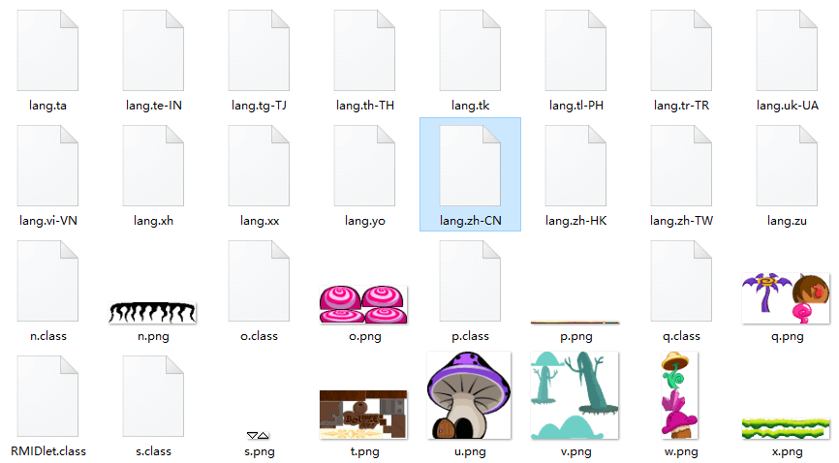Click the file name label 'x.png'

pyautogui.click(x=787, y=451)
